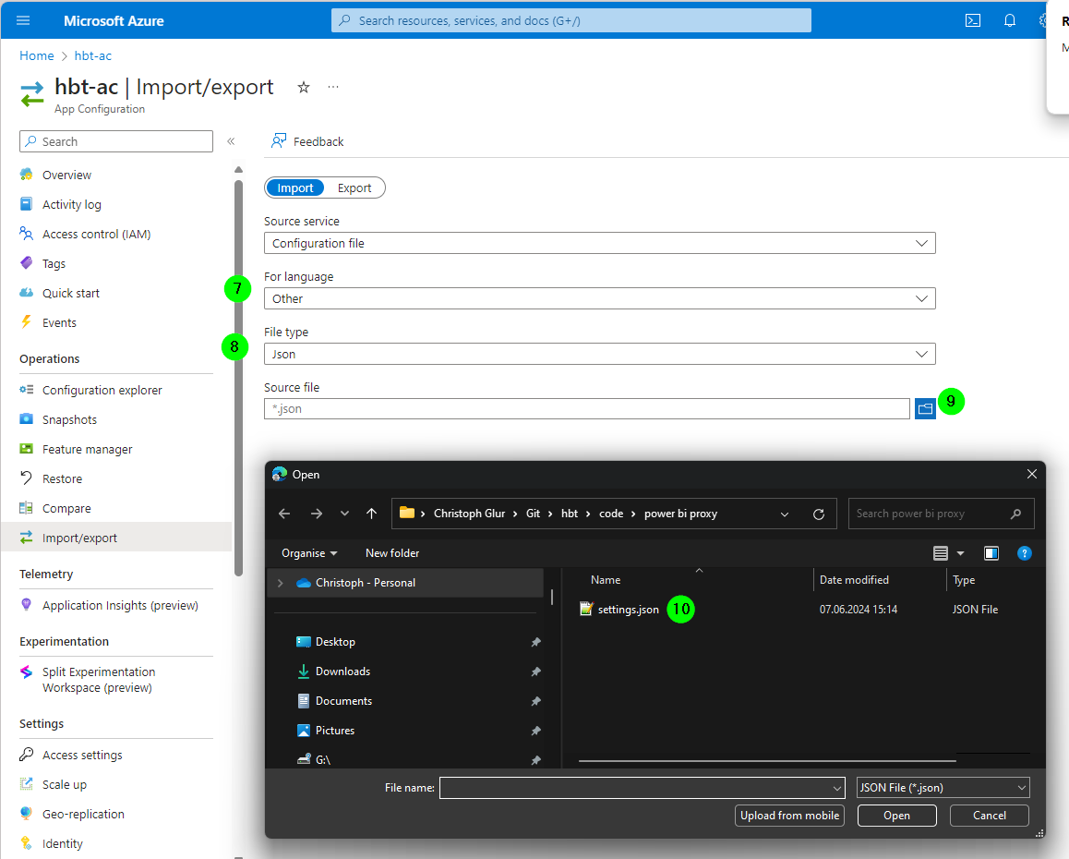Select the Import toggle option

coord(295,188)
